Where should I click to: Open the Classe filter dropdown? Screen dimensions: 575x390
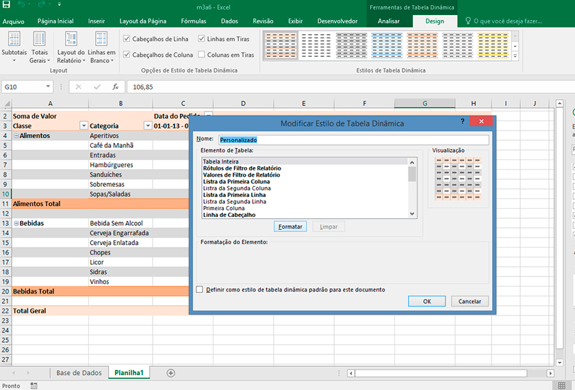click(x=84, y=126)
